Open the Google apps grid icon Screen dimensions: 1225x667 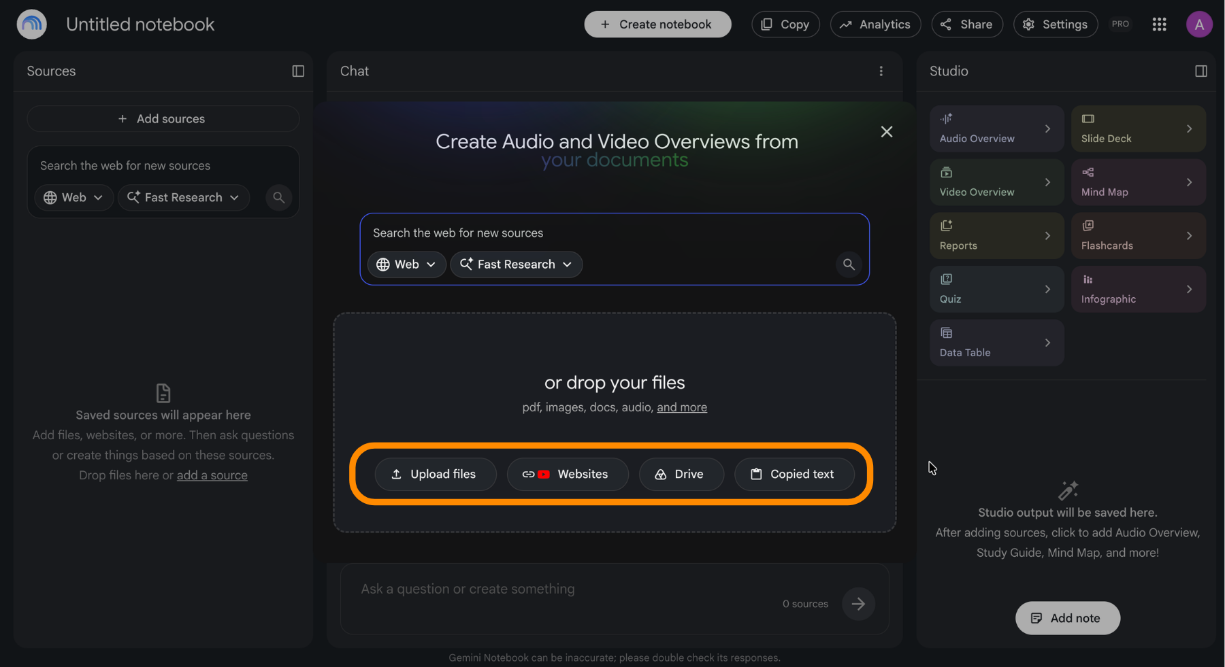click(1159, 24)
